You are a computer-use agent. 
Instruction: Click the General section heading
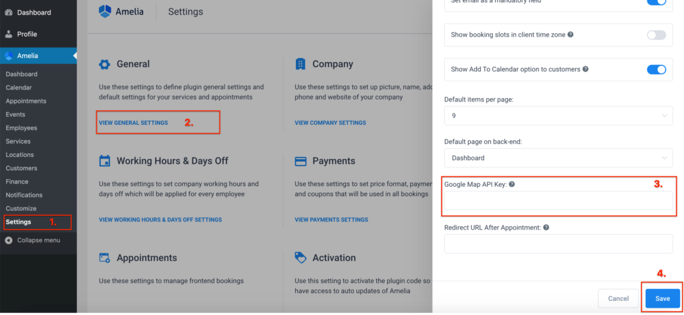coord(133,65)
